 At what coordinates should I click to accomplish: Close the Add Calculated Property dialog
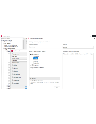[94, 39]
